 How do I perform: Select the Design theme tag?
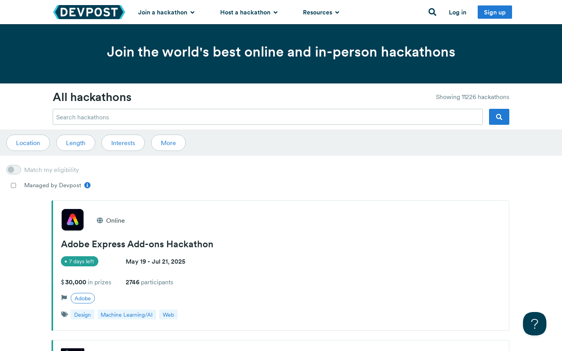coord(82,315)
